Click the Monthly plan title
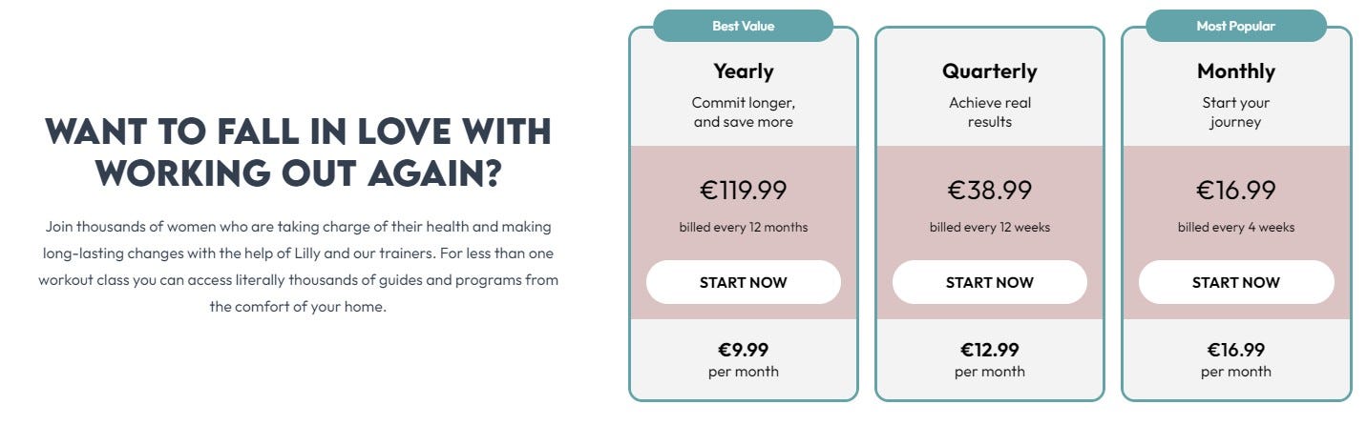The height and width of the screenshot is (425, 1367). (x=1235, y=71)
